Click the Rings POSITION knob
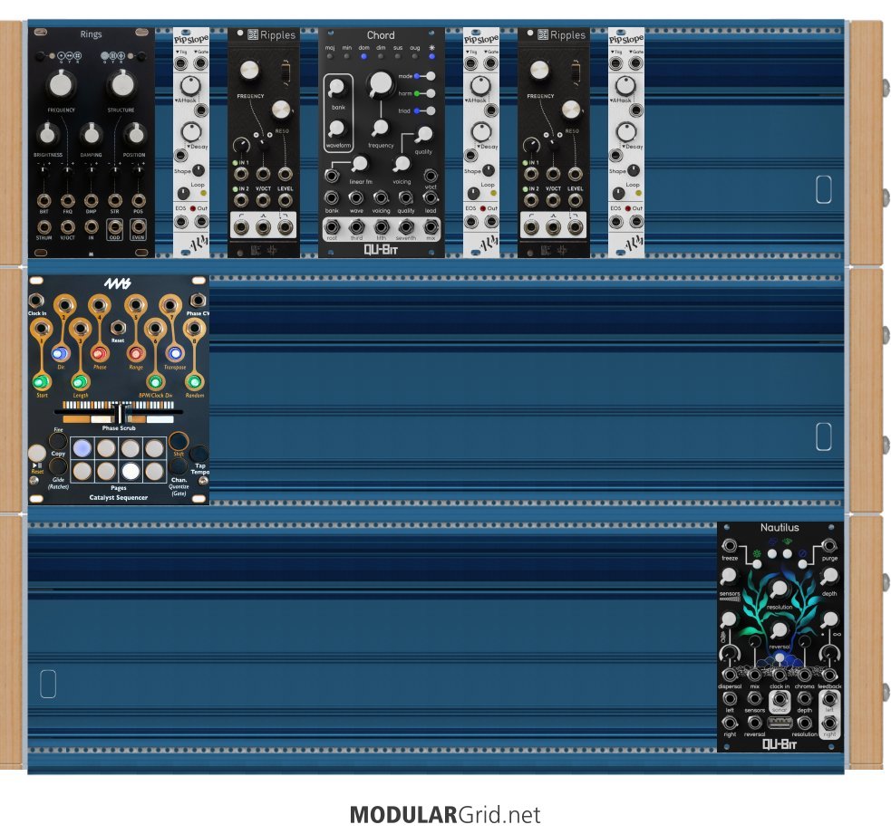This screenshot has width=891, height=834. [x=135, y=134]
